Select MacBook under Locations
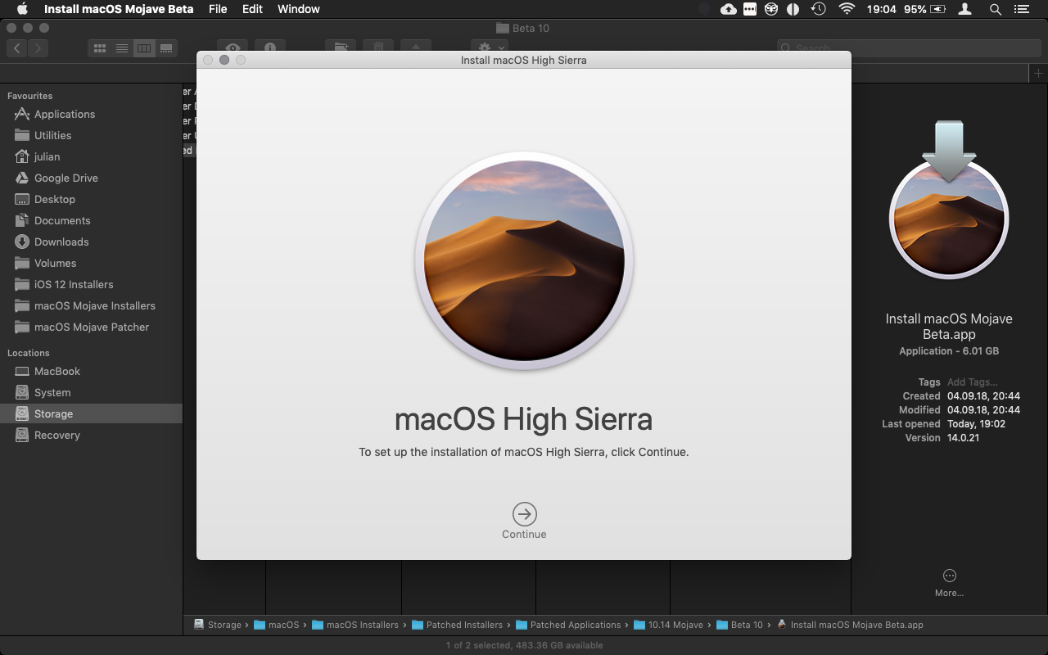 tap(57, 371)
